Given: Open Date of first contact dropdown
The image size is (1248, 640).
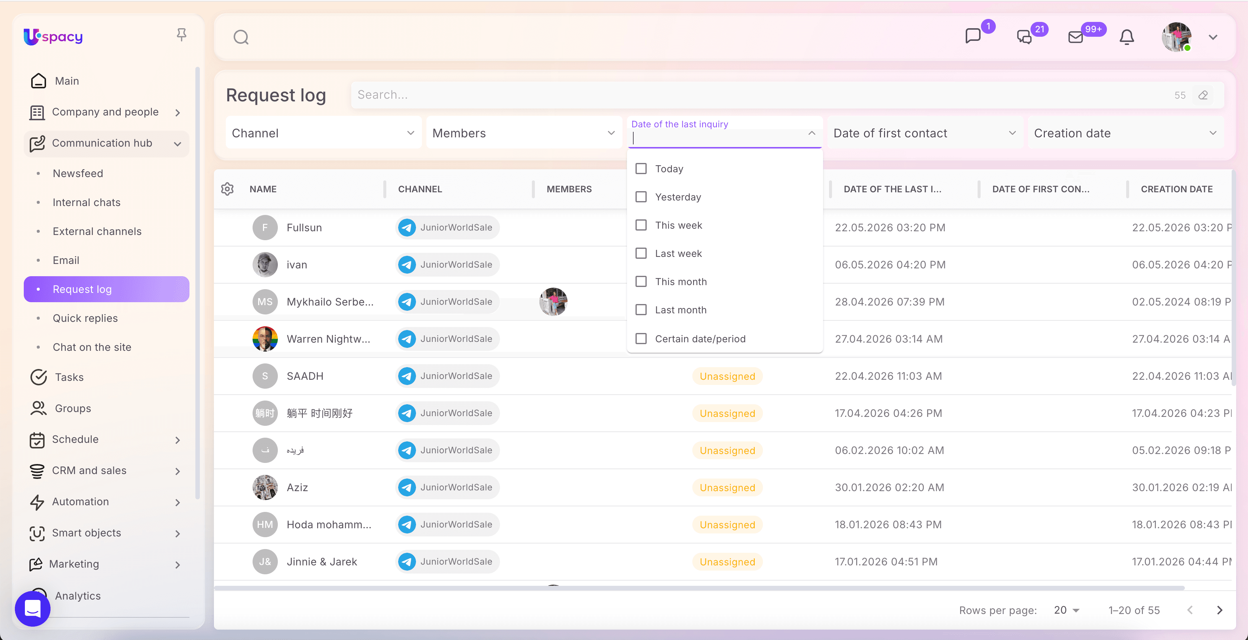Looking at the screenshot, I should (925, 133).
